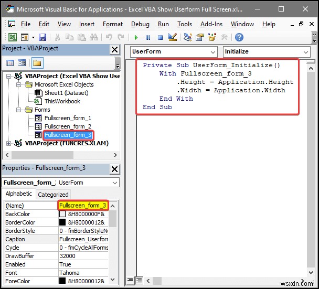Click BorderColor black swatch
319x289 pixels.
pyautogui.click(x=62, y=222)
